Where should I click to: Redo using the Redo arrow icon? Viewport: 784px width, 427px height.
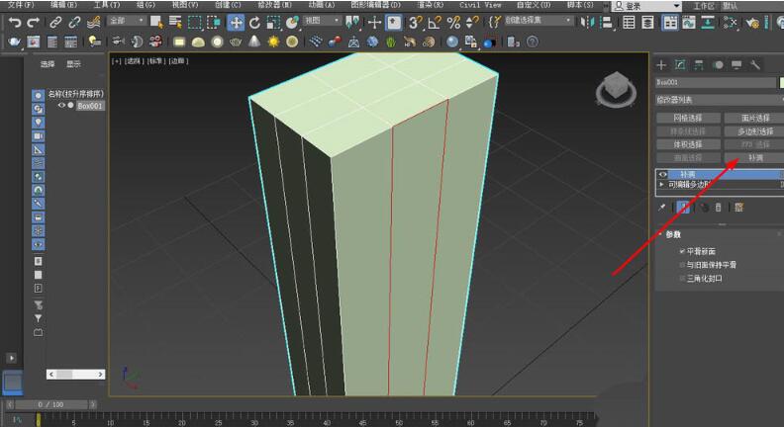[x=34, y=23]
